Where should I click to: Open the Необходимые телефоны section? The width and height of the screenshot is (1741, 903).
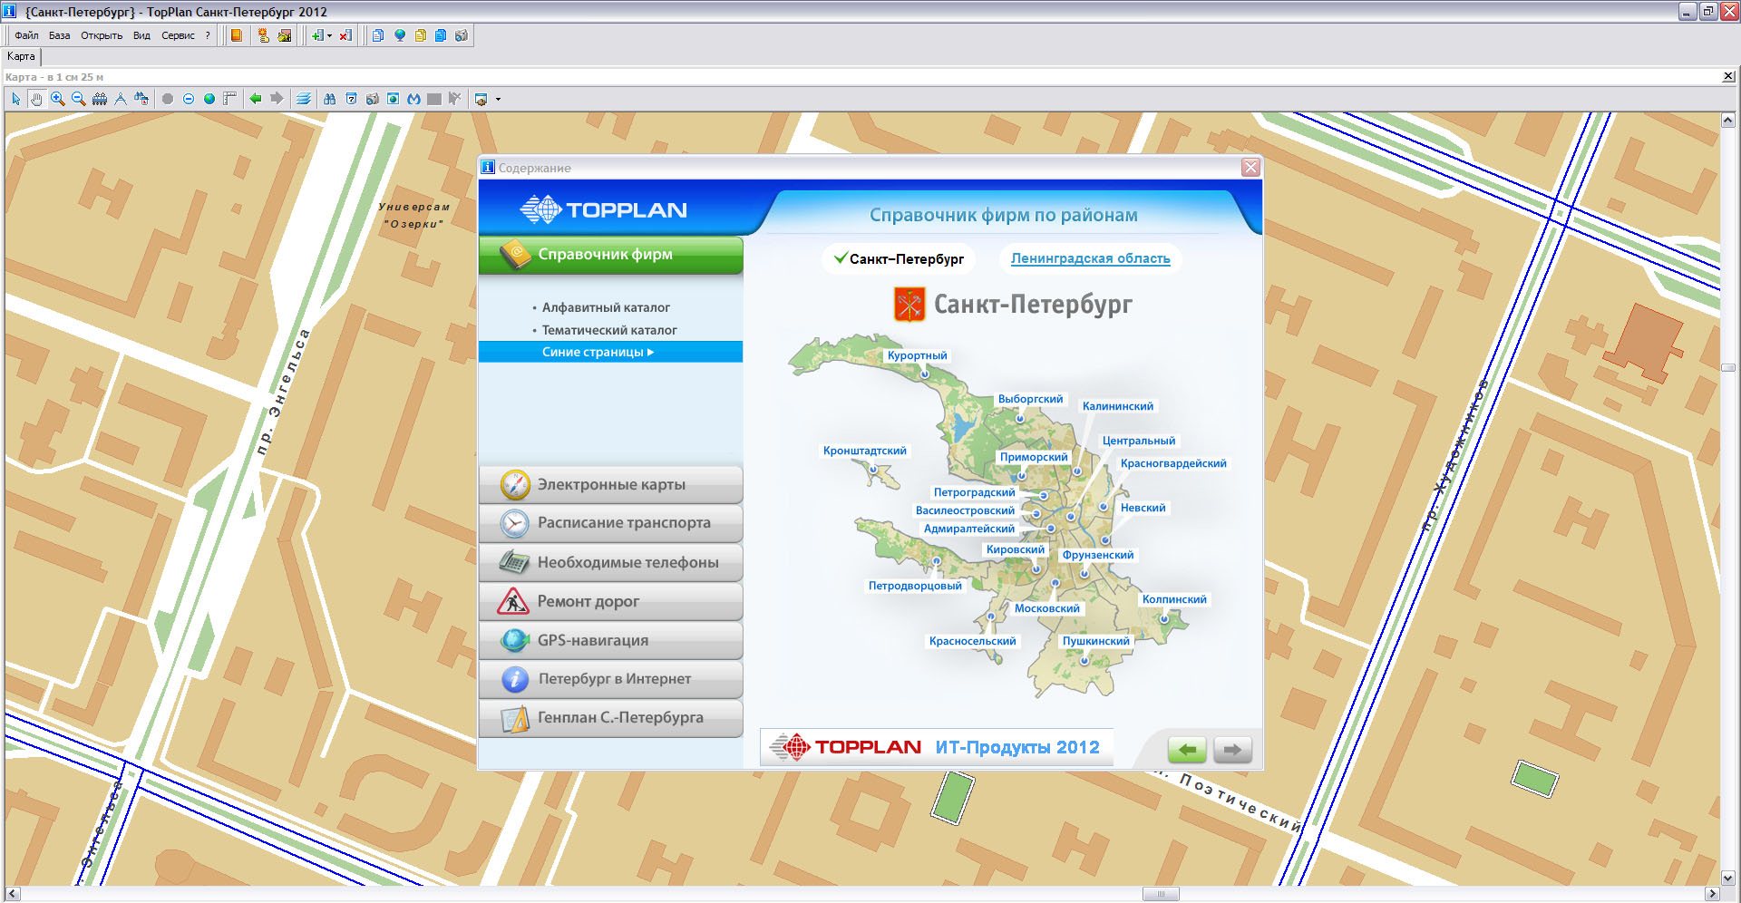(x=610, y=562)
